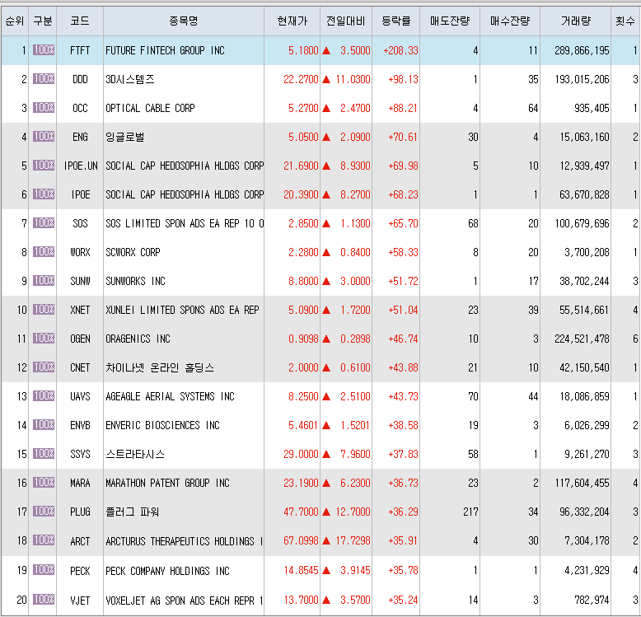Click the 100% badge in UAVS row
This screenshot has width=641, height=617.
coord(44,395)
